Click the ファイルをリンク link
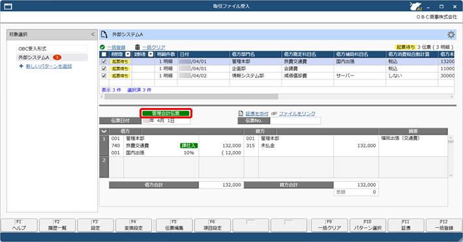This screenshot has height=242, width=463. coord(297,113)
